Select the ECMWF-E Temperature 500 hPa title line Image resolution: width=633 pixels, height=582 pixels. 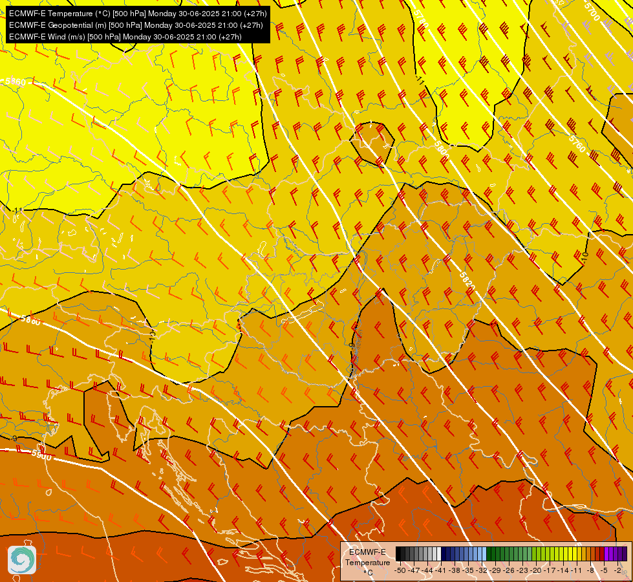138,14
